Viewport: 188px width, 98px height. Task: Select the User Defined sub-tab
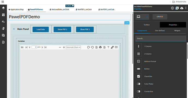(x=160, y=31)
